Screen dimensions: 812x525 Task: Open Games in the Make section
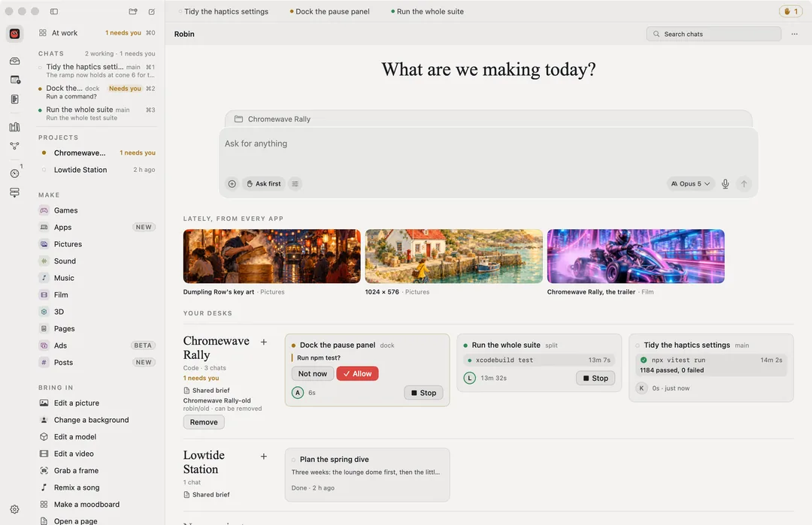[97, 210]
